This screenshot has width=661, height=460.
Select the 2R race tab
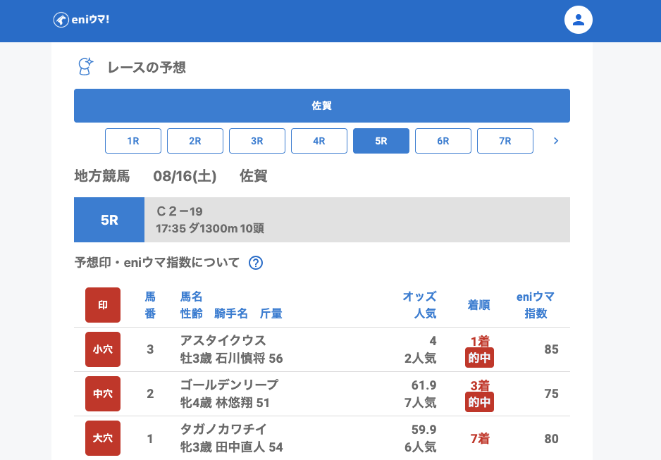click(195, 141)
